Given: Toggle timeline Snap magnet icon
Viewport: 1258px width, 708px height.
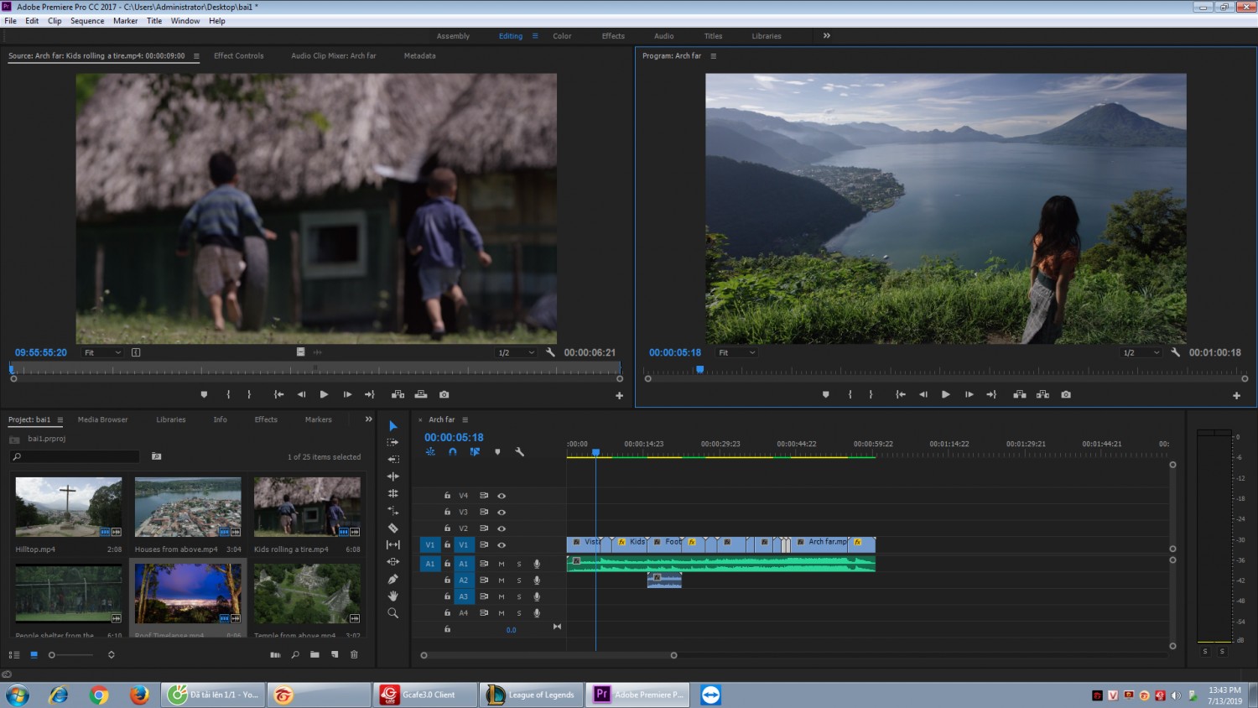Looking at the screenshot, I should point(452,451).
